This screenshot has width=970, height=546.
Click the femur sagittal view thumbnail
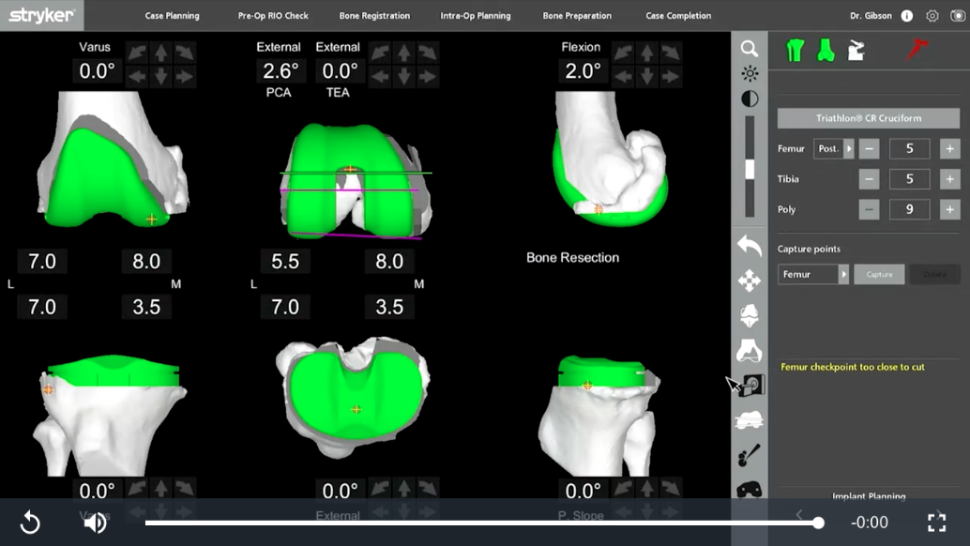[x=610, y=159]
